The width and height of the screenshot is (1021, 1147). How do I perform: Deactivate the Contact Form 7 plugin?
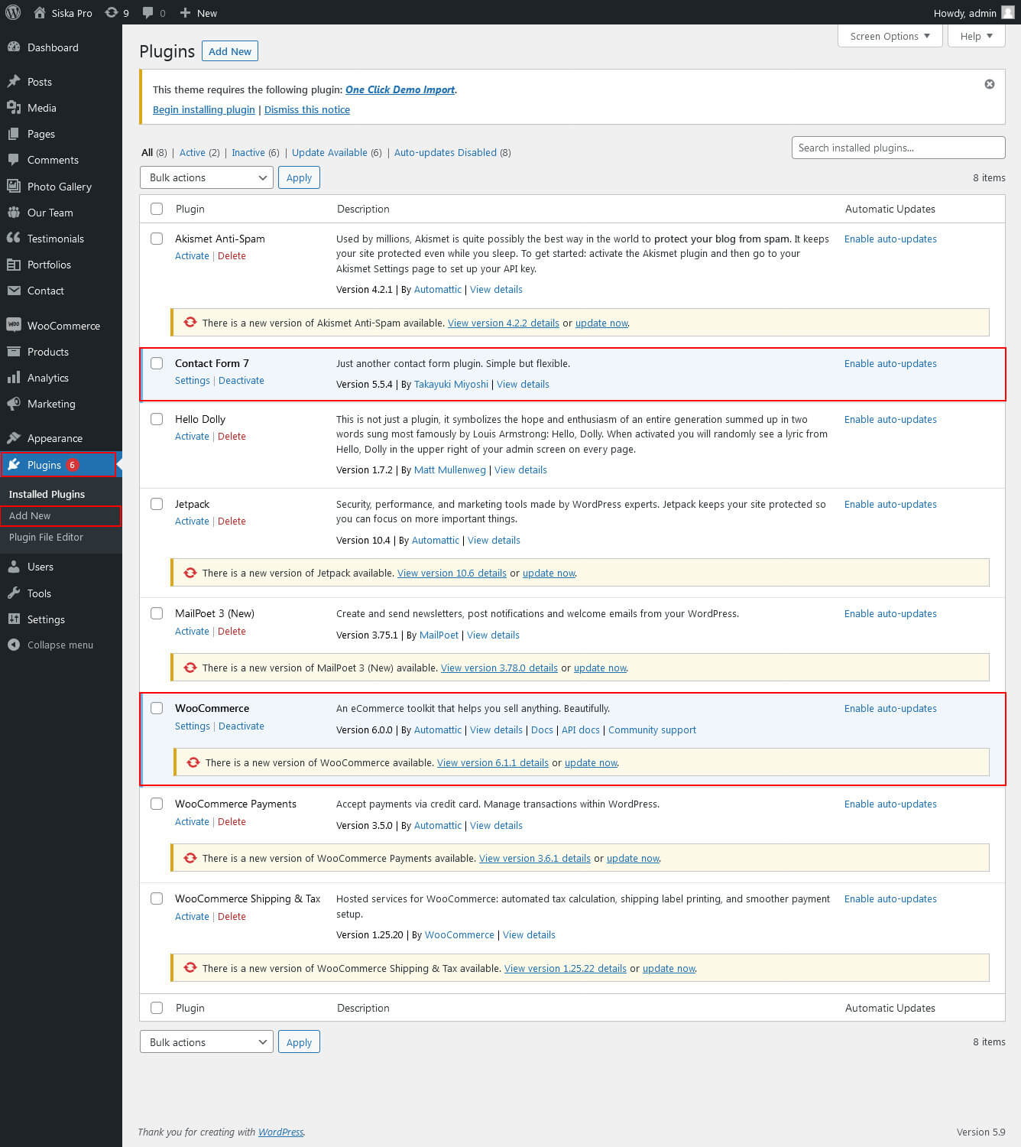click(x=241, y=380)
